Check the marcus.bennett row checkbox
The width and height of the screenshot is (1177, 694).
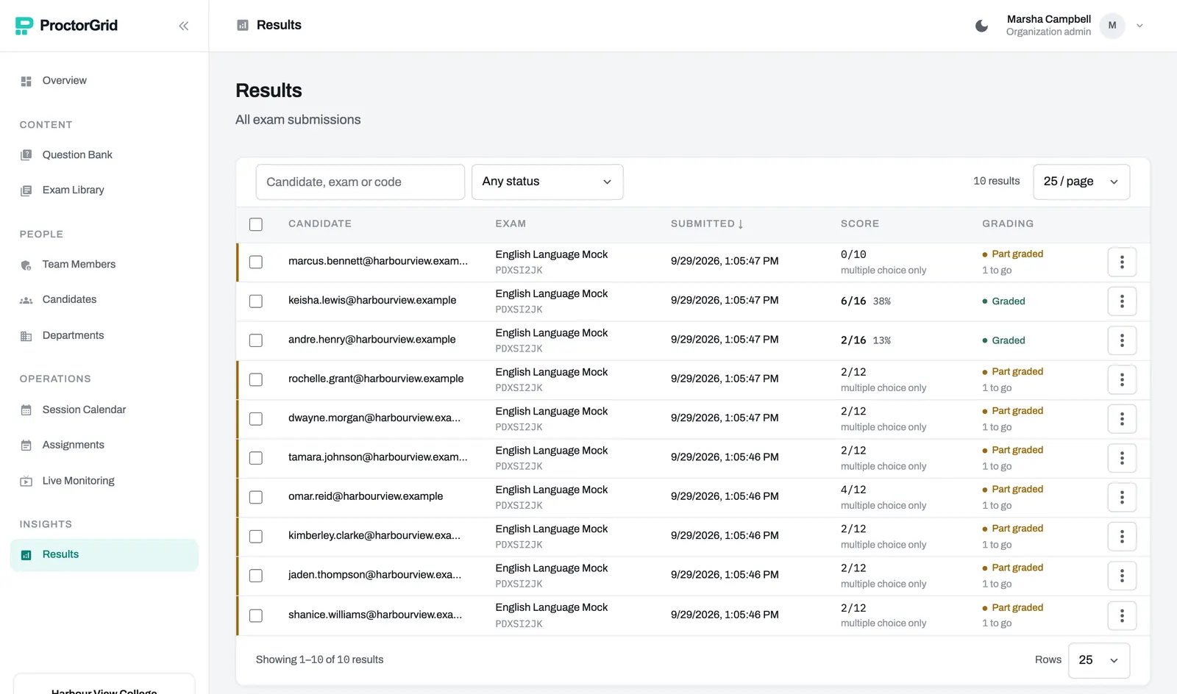256,262
